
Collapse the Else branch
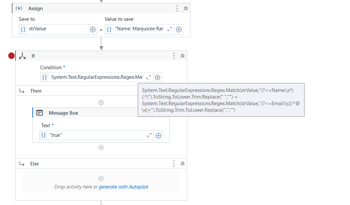tap(183, 164)
